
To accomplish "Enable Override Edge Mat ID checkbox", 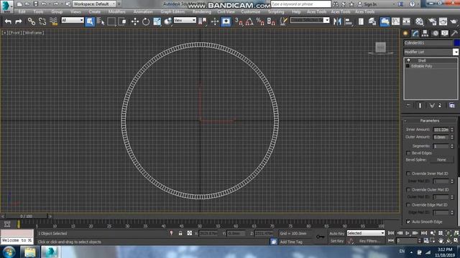I will (408, 205).
